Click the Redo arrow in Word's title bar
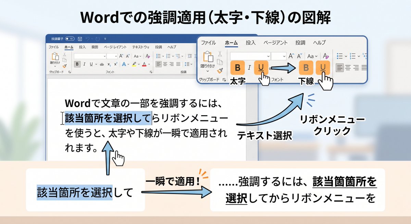Image resolution: width=411 pixels, height=224 pixels. [97, 39]
